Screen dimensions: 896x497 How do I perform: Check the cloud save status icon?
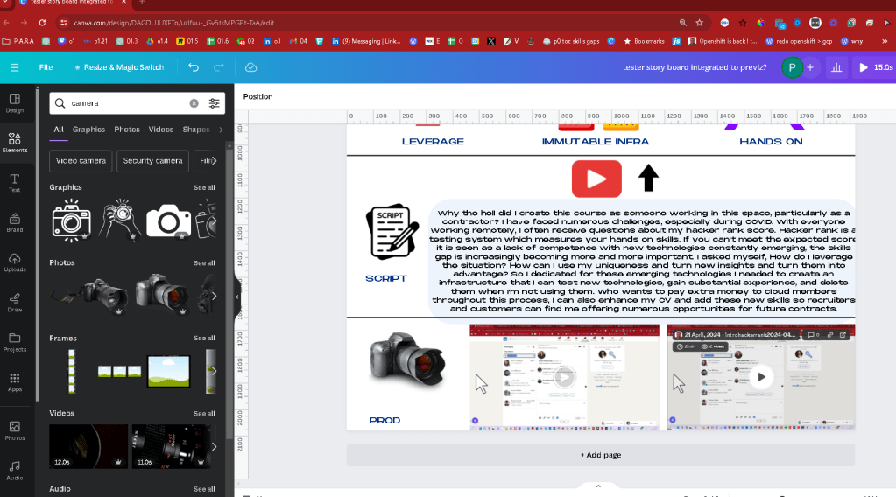click(250, 67)
